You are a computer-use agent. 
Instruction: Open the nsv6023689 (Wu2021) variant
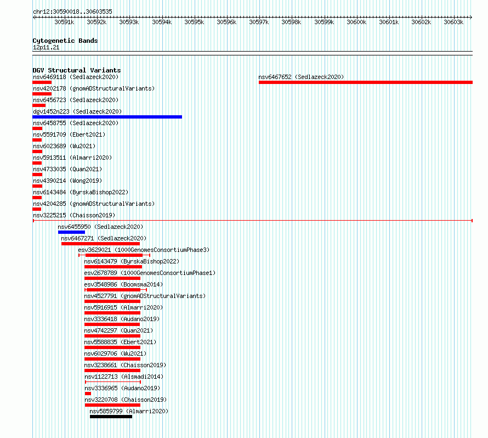click(64, 146)
